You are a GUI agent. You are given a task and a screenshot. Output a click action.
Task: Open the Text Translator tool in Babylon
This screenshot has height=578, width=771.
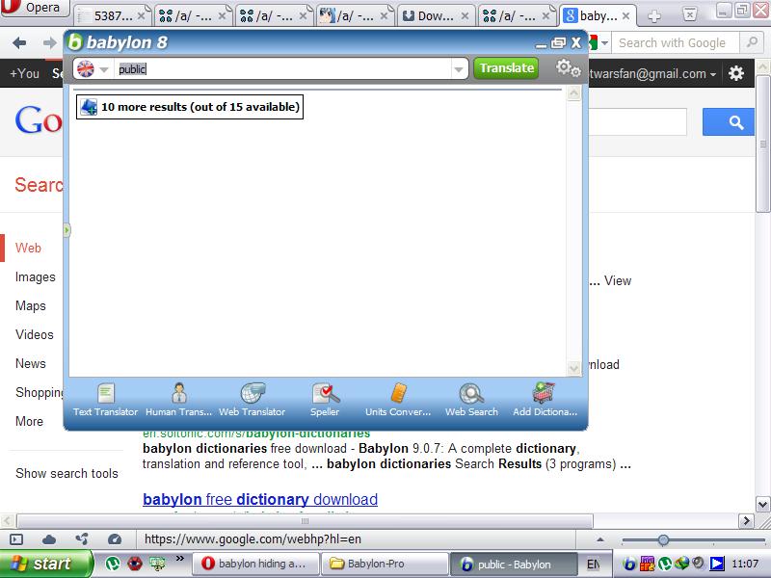pyautogui.click(x=105, y=400)
